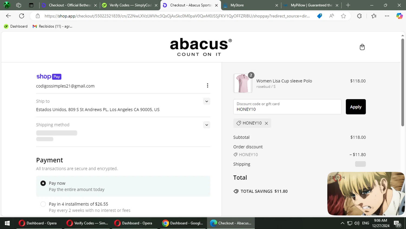Screen dimensions: 406x229
Task: Close the MyPillow tab
Action: (337, 5)
